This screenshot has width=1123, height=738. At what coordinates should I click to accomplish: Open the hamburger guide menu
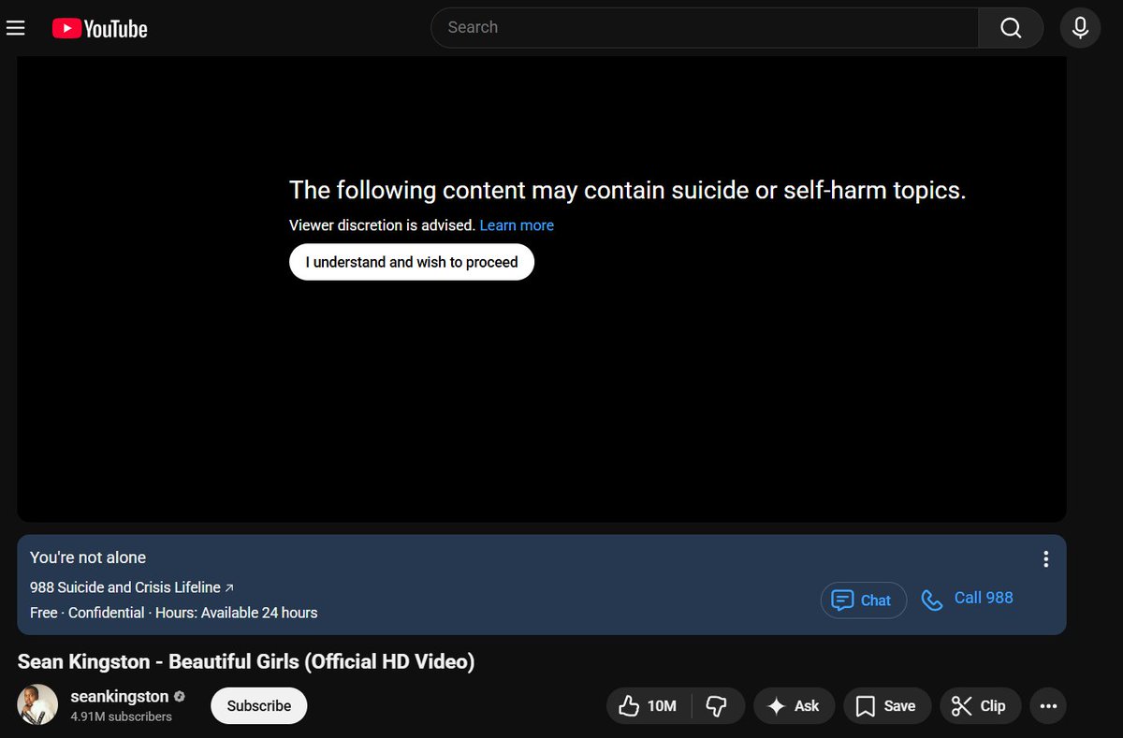pyautogui.click(x=15, y=28)
